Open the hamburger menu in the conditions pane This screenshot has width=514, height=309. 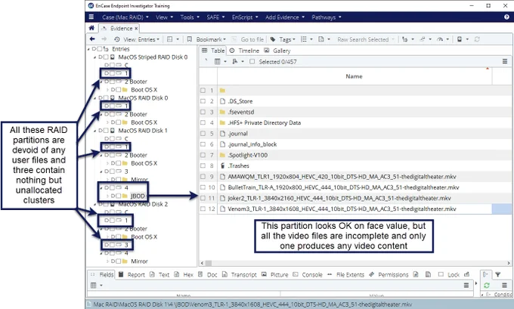pos(504,285)
